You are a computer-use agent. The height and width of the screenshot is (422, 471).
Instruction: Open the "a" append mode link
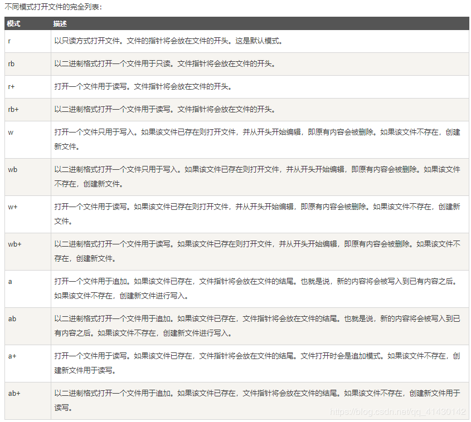[9, 281]
